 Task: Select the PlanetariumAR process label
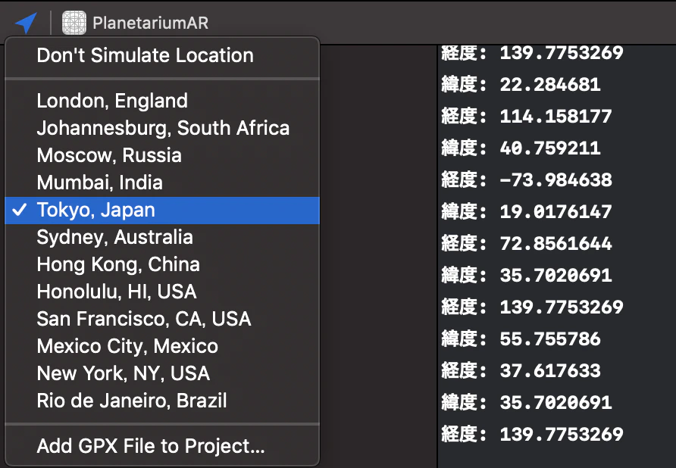click(151, 23)
